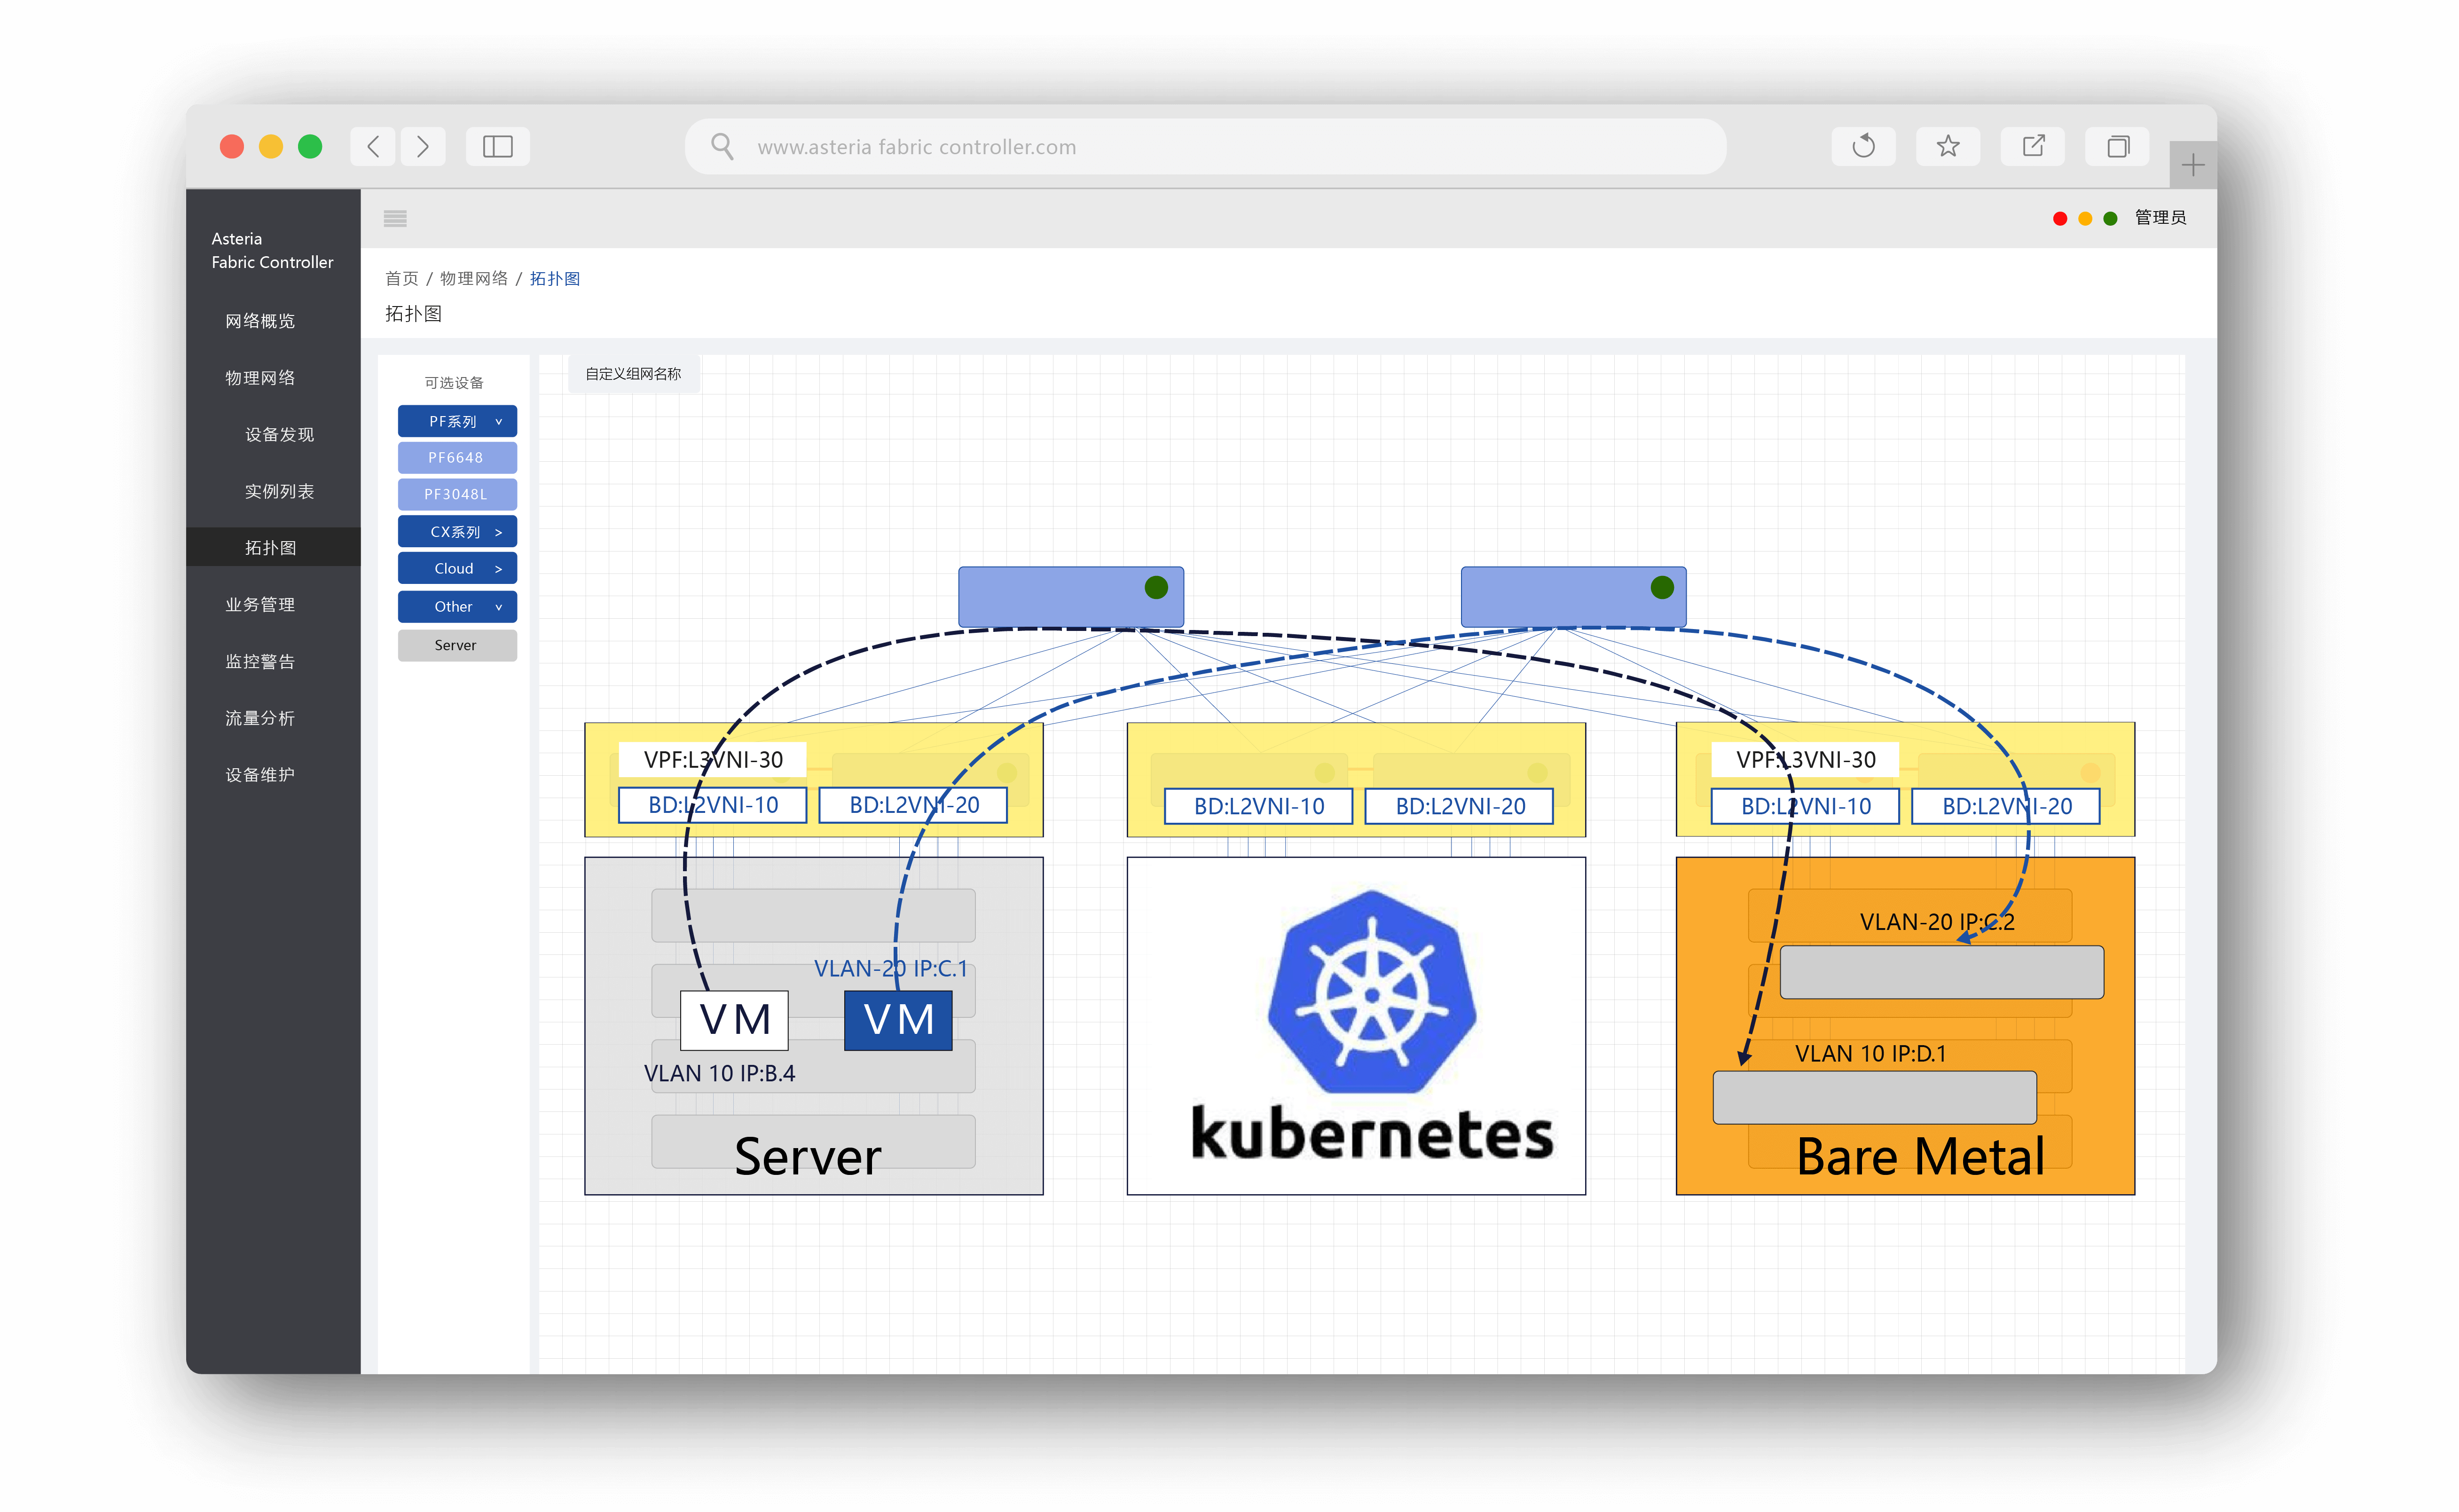Click the VLAN 10 IP:B.4 label
The height and width of the screenshot is (1512, 2459).
pyautogui.click(x=720, y=1073)
